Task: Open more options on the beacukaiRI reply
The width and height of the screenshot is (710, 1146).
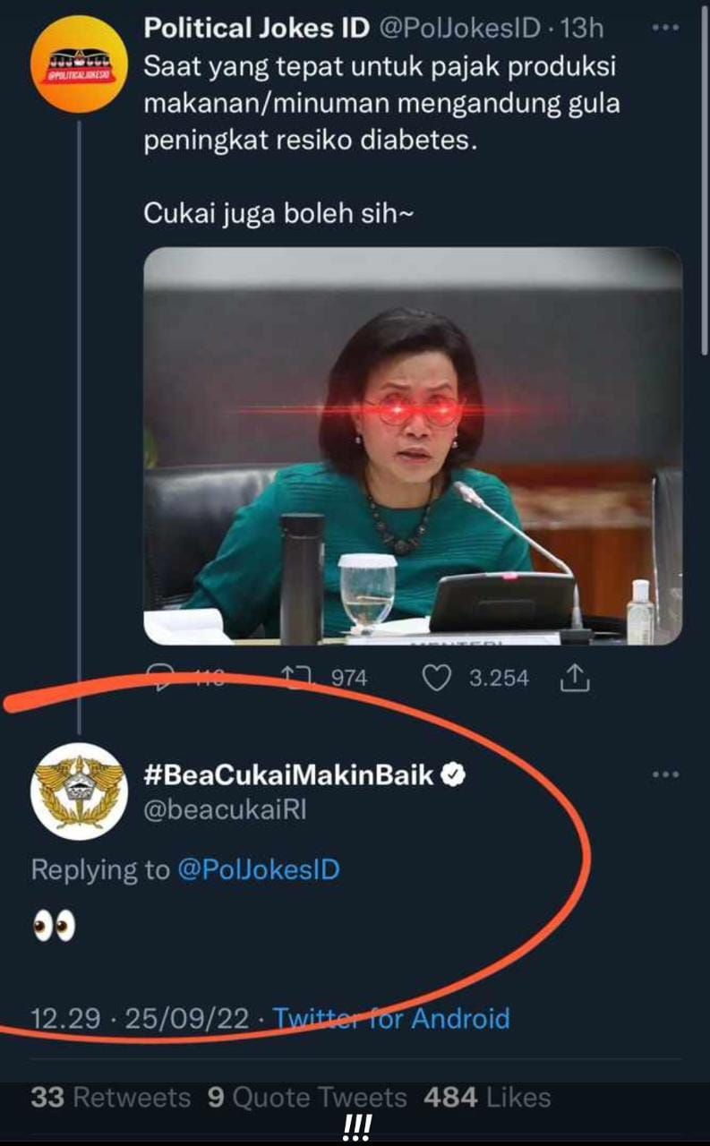Action: point(665,775)
